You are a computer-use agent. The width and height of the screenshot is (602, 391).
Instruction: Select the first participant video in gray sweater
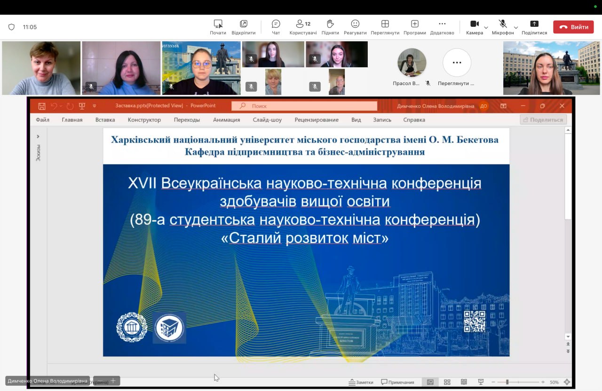point(41,68)
